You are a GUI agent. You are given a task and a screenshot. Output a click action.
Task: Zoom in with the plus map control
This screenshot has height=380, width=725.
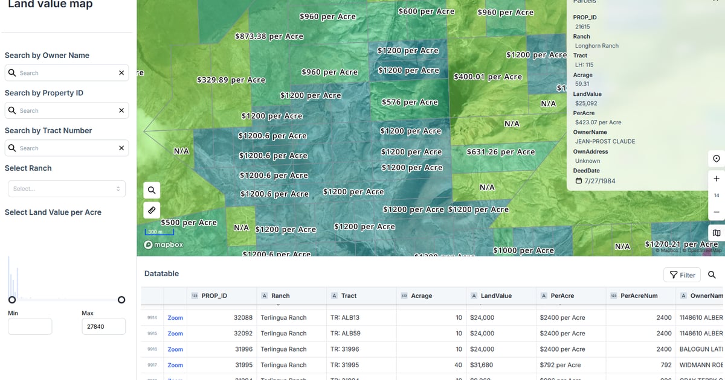coord(717,179)
